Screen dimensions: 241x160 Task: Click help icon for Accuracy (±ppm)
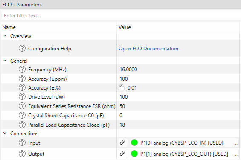pos(22,79)
